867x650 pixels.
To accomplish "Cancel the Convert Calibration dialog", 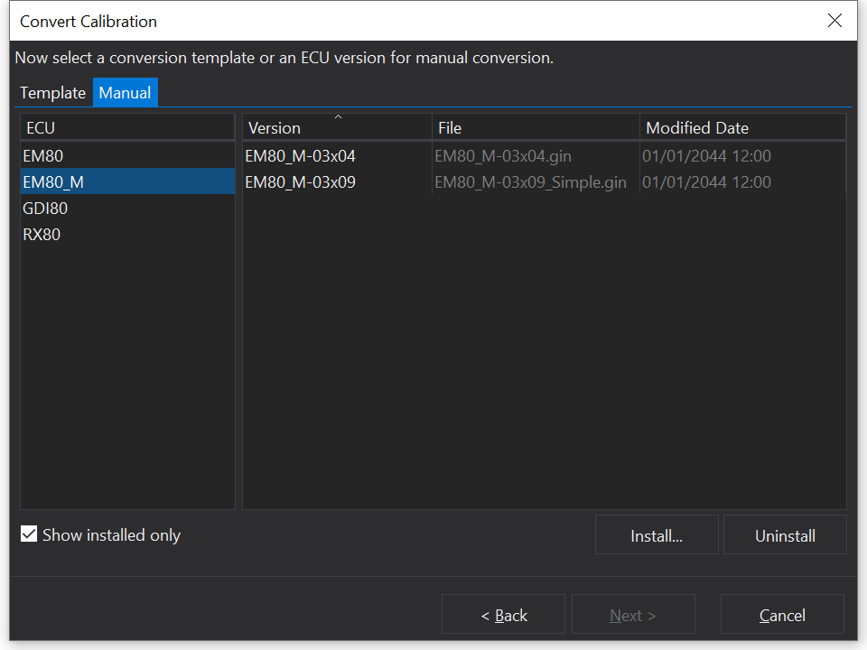I will coord(782,615).
